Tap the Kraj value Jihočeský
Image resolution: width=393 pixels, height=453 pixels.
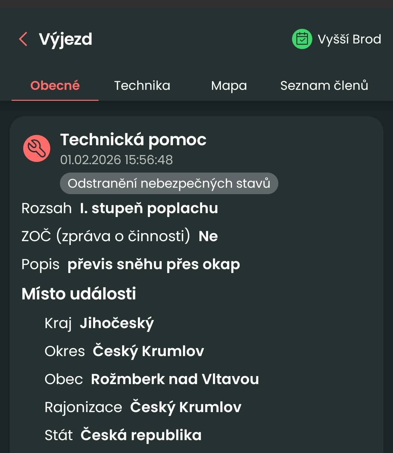[117, 323]
